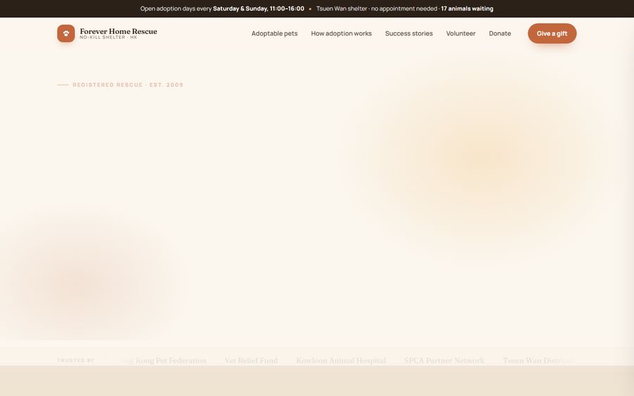Click the Forever Home Rescue paw logo icon

tap(66, 34)
